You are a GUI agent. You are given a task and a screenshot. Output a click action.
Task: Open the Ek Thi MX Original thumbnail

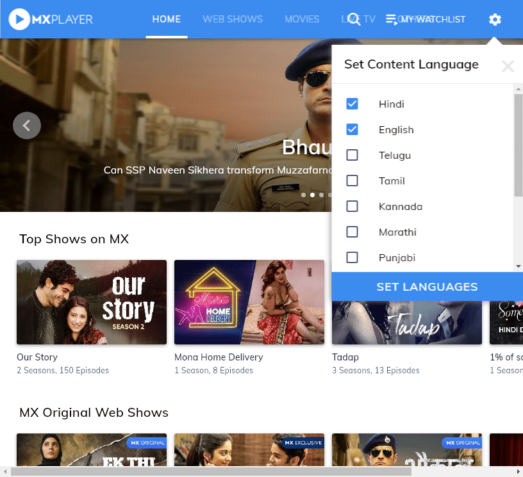tap(92, 449)
